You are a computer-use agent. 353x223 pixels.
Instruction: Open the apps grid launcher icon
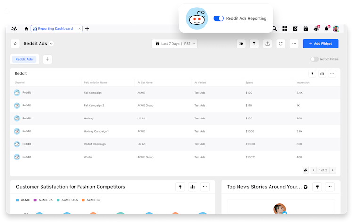pyautogui.click(x=285, y=29)
